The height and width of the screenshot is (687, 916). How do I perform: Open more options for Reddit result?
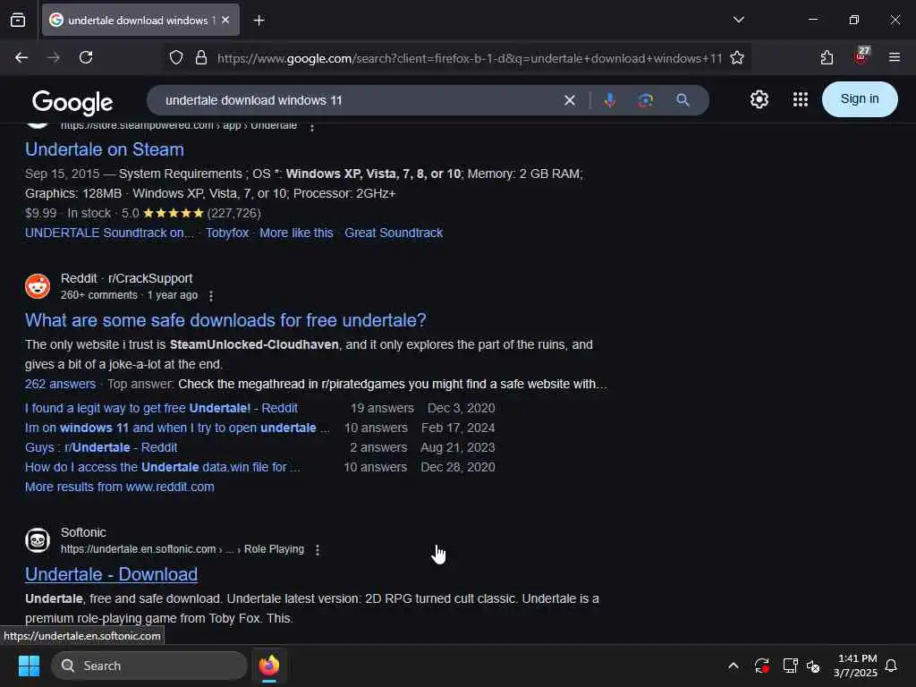211,296
